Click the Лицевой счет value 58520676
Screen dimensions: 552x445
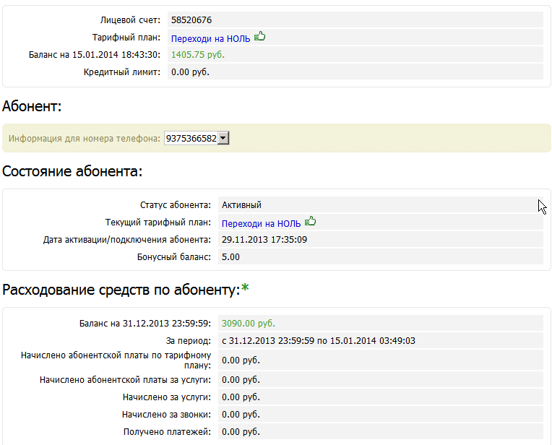191,20
